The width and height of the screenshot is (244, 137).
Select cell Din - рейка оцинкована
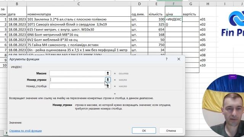79,50
